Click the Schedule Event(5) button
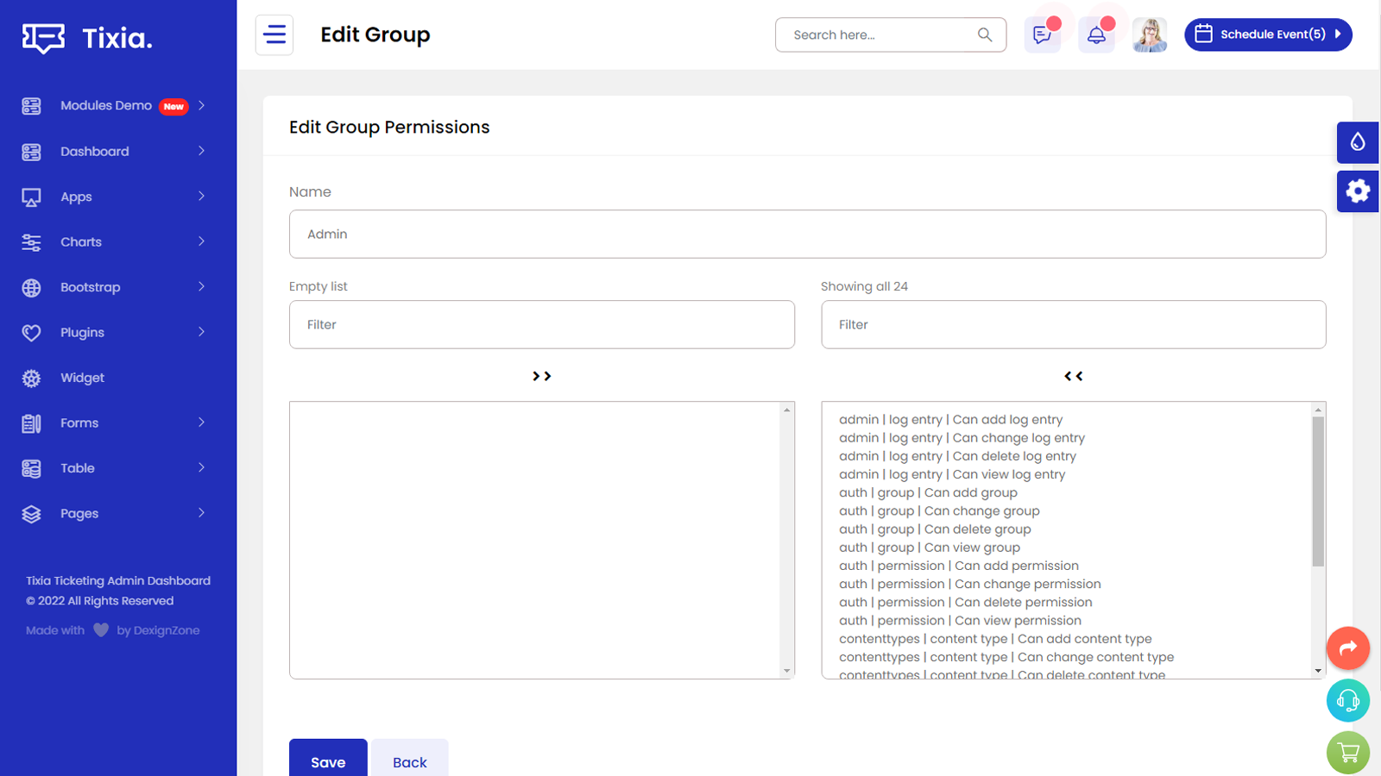1381x776 pixels. (1268, 35)
